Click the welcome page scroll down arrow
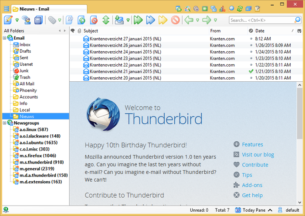The image size is (305, 216). click(x=300, y=203)
